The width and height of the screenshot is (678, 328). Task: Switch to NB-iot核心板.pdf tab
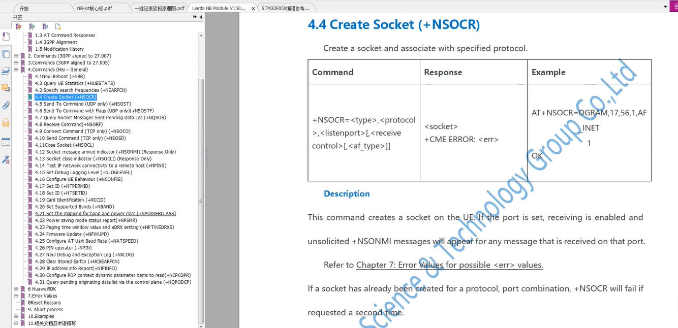pyautogui.click(x=95, y=9)
